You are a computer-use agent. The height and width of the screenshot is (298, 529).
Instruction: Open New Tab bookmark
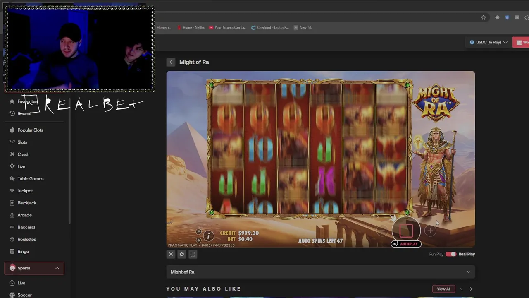tap(303, 28)
